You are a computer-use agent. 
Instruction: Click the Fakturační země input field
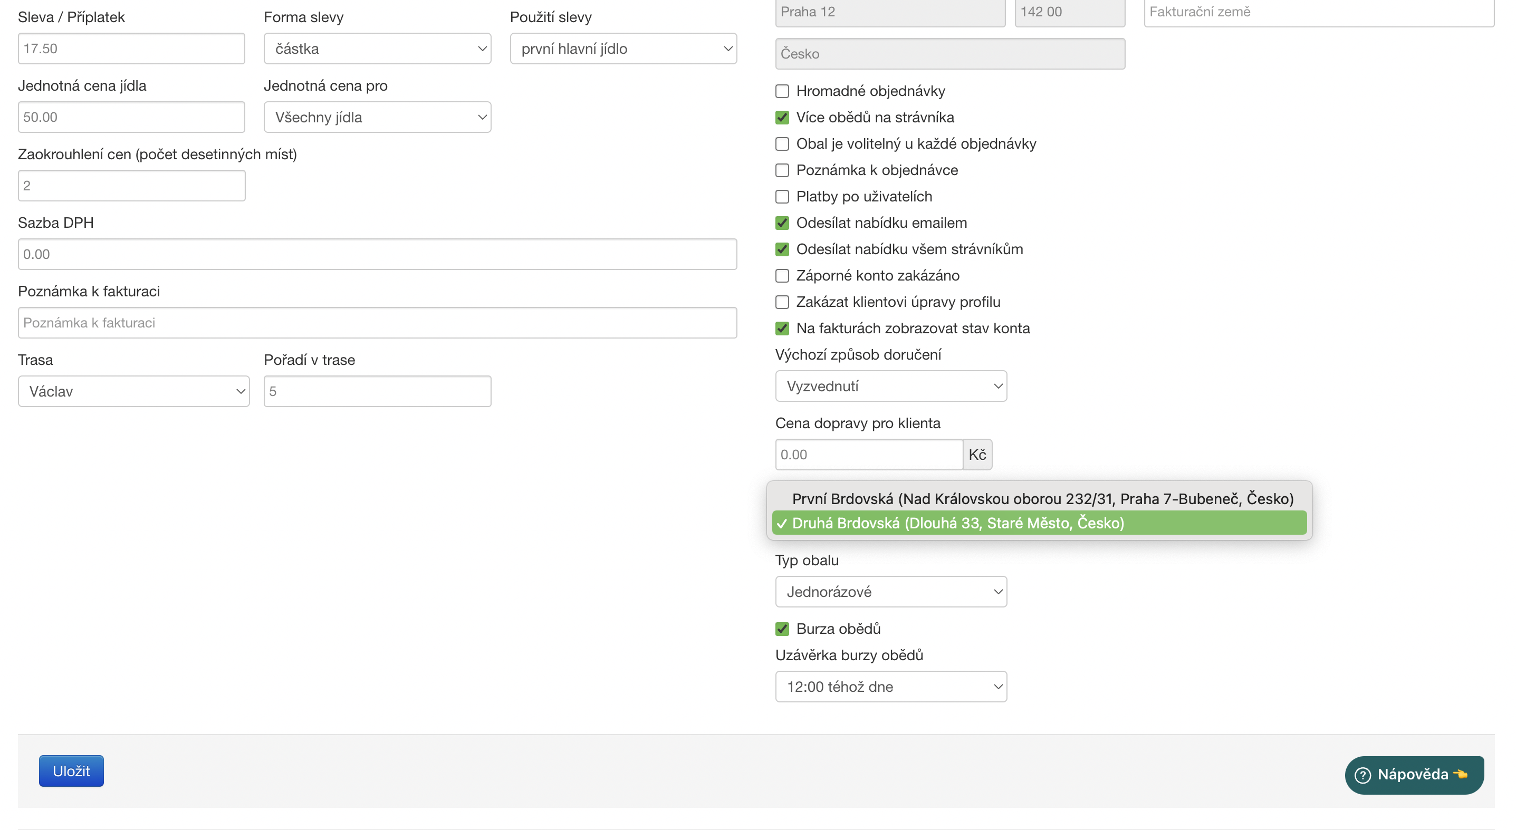click(1318, 12)
